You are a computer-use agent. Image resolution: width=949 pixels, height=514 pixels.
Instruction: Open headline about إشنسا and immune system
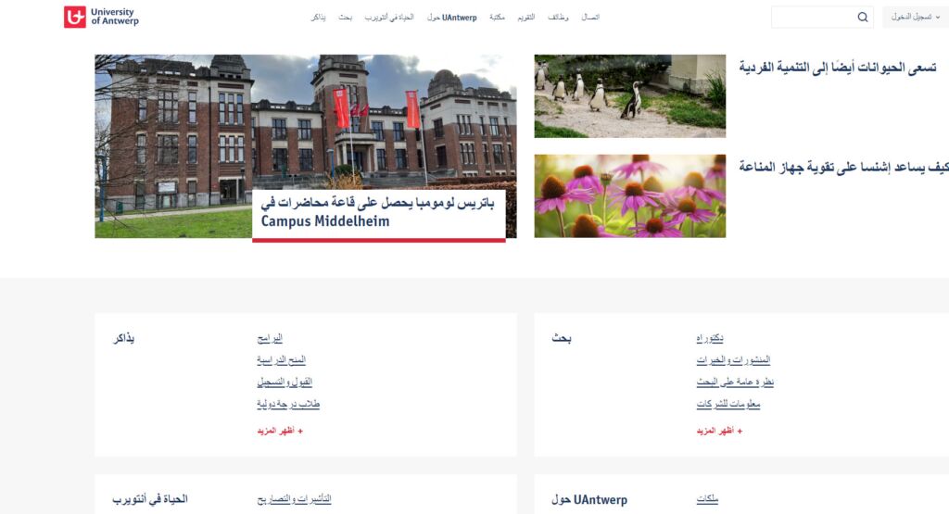coord(843,167)
